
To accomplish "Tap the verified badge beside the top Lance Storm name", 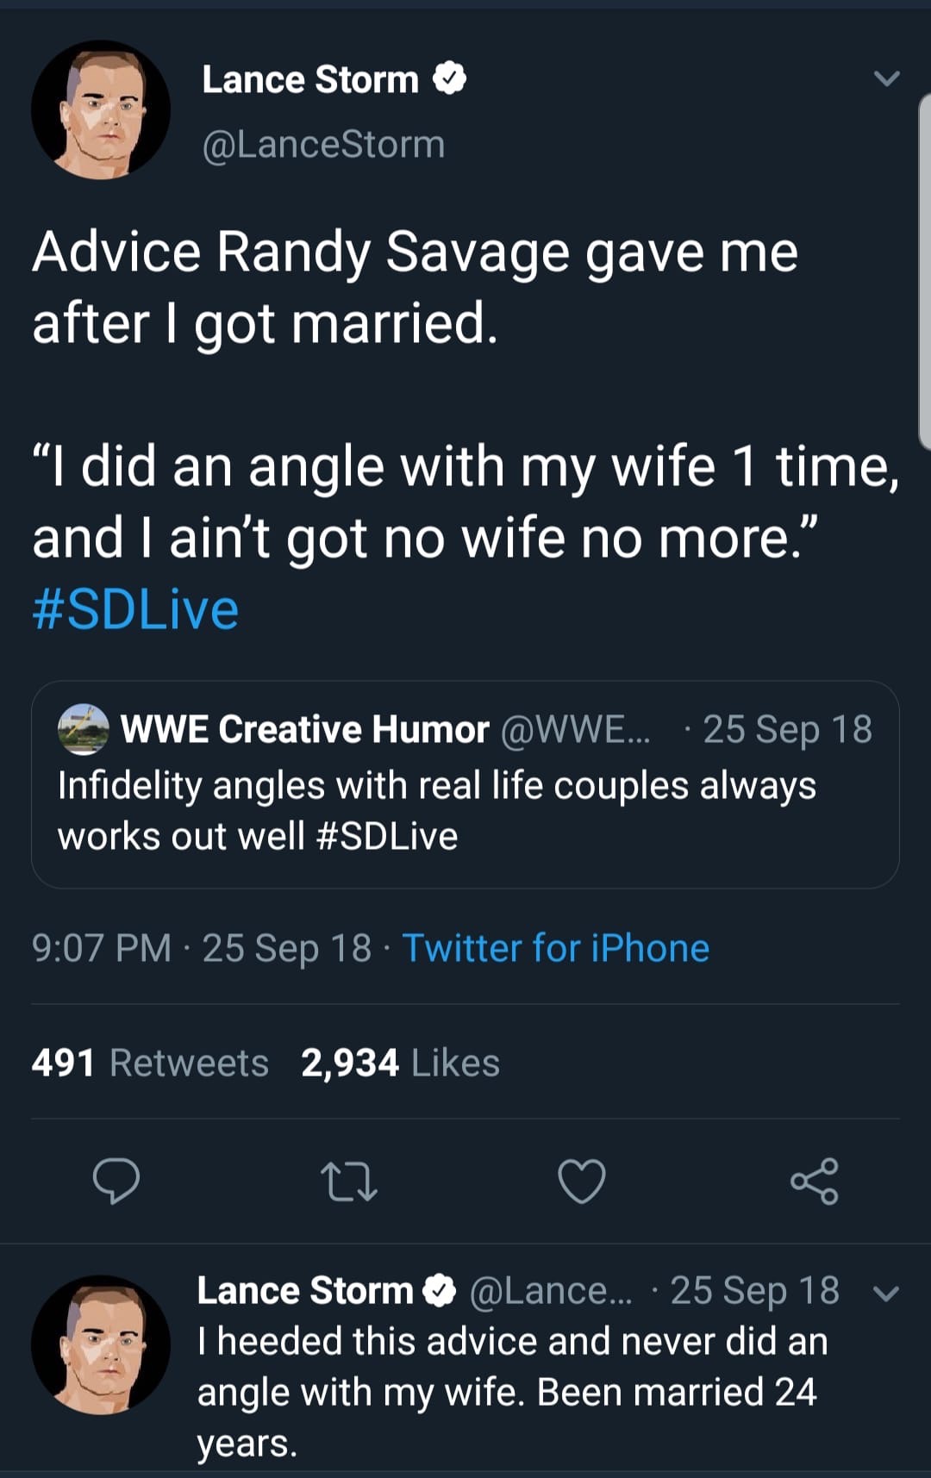I will pyautogui.click(x=449, y=79).
